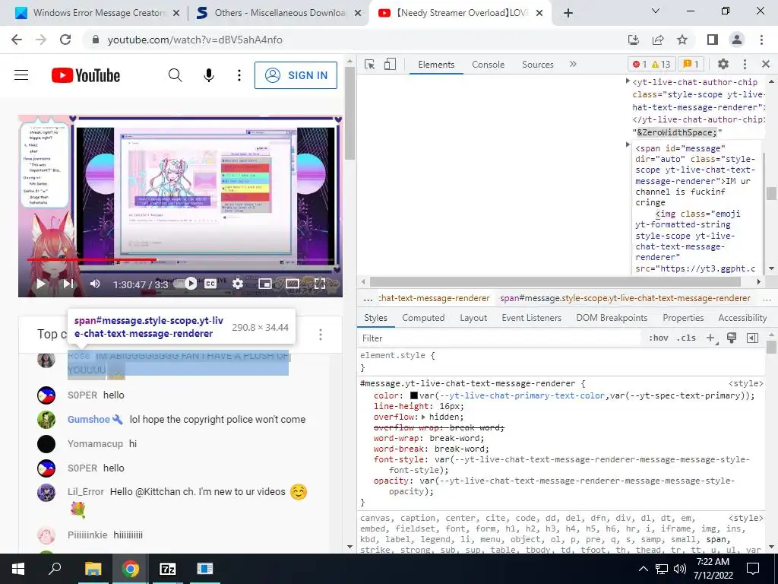Open the Styles pane tab

click(x=375, y=318)
